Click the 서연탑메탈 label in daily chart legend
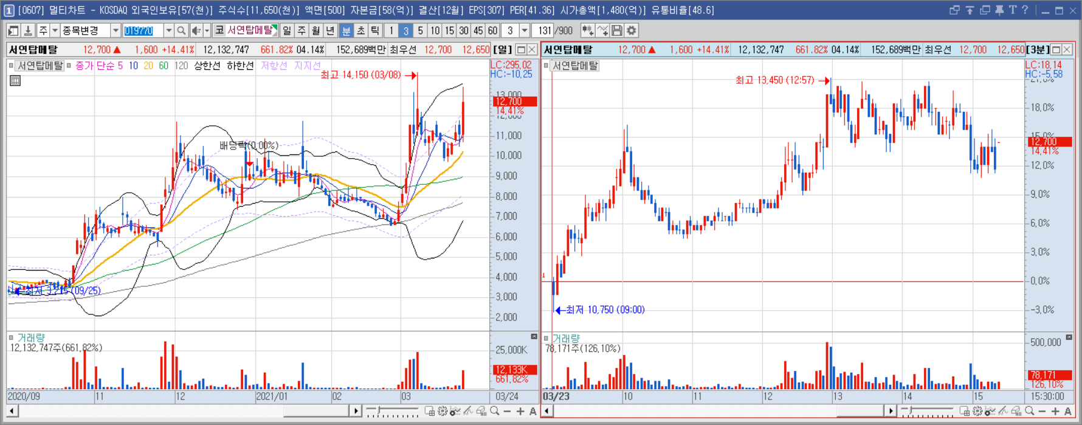The height and width of the screenshot is (425, 1082). tap(40, 66)
